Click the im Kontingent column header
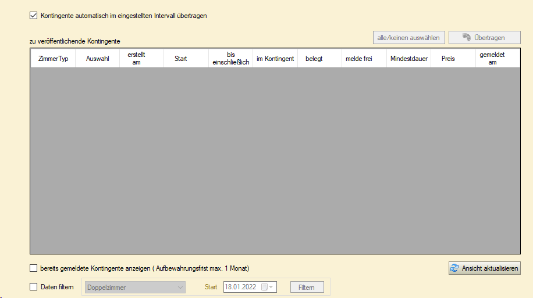 pyautogui.click(x=275, y=59)
